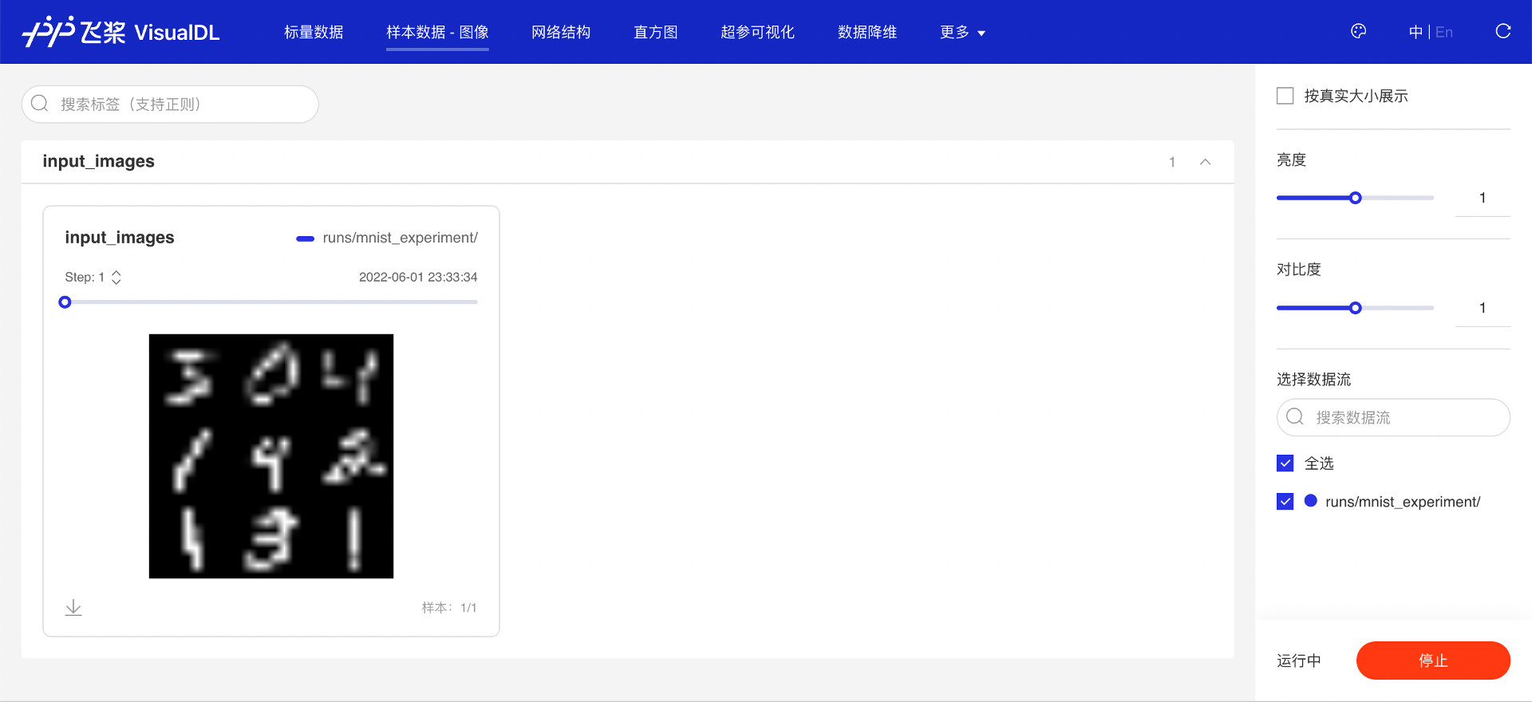Click the theme palette icon

coord(1358,31)
